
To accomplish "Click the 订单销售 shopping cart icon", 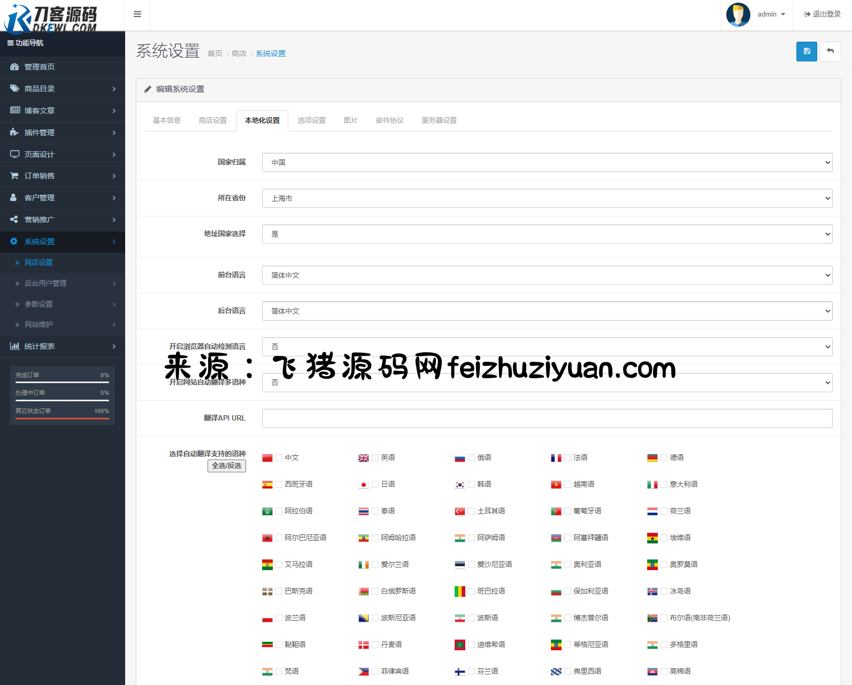I will [14, 176].
